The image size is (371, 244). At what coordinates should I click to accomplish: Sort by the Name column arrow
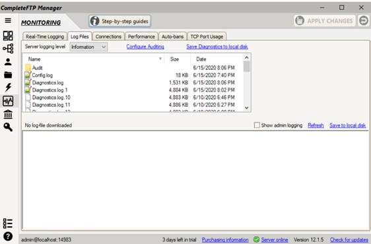click(x=160, y=59)
